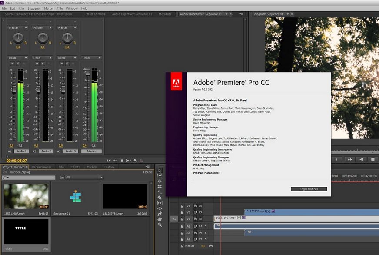Open Audio 2 output Master dropdown
Viewport: 379px width, 255px height.
pos(42,27)
